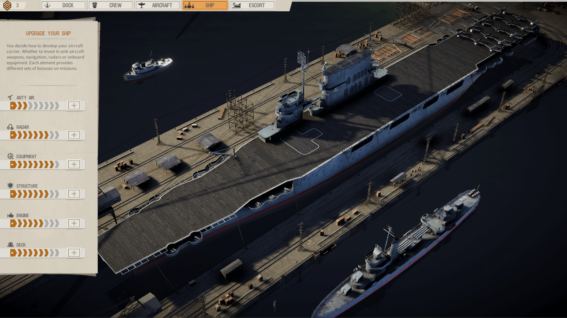Click the Radar category icon
This screenshot has height=318, width=567.
(x=10, y=127)
